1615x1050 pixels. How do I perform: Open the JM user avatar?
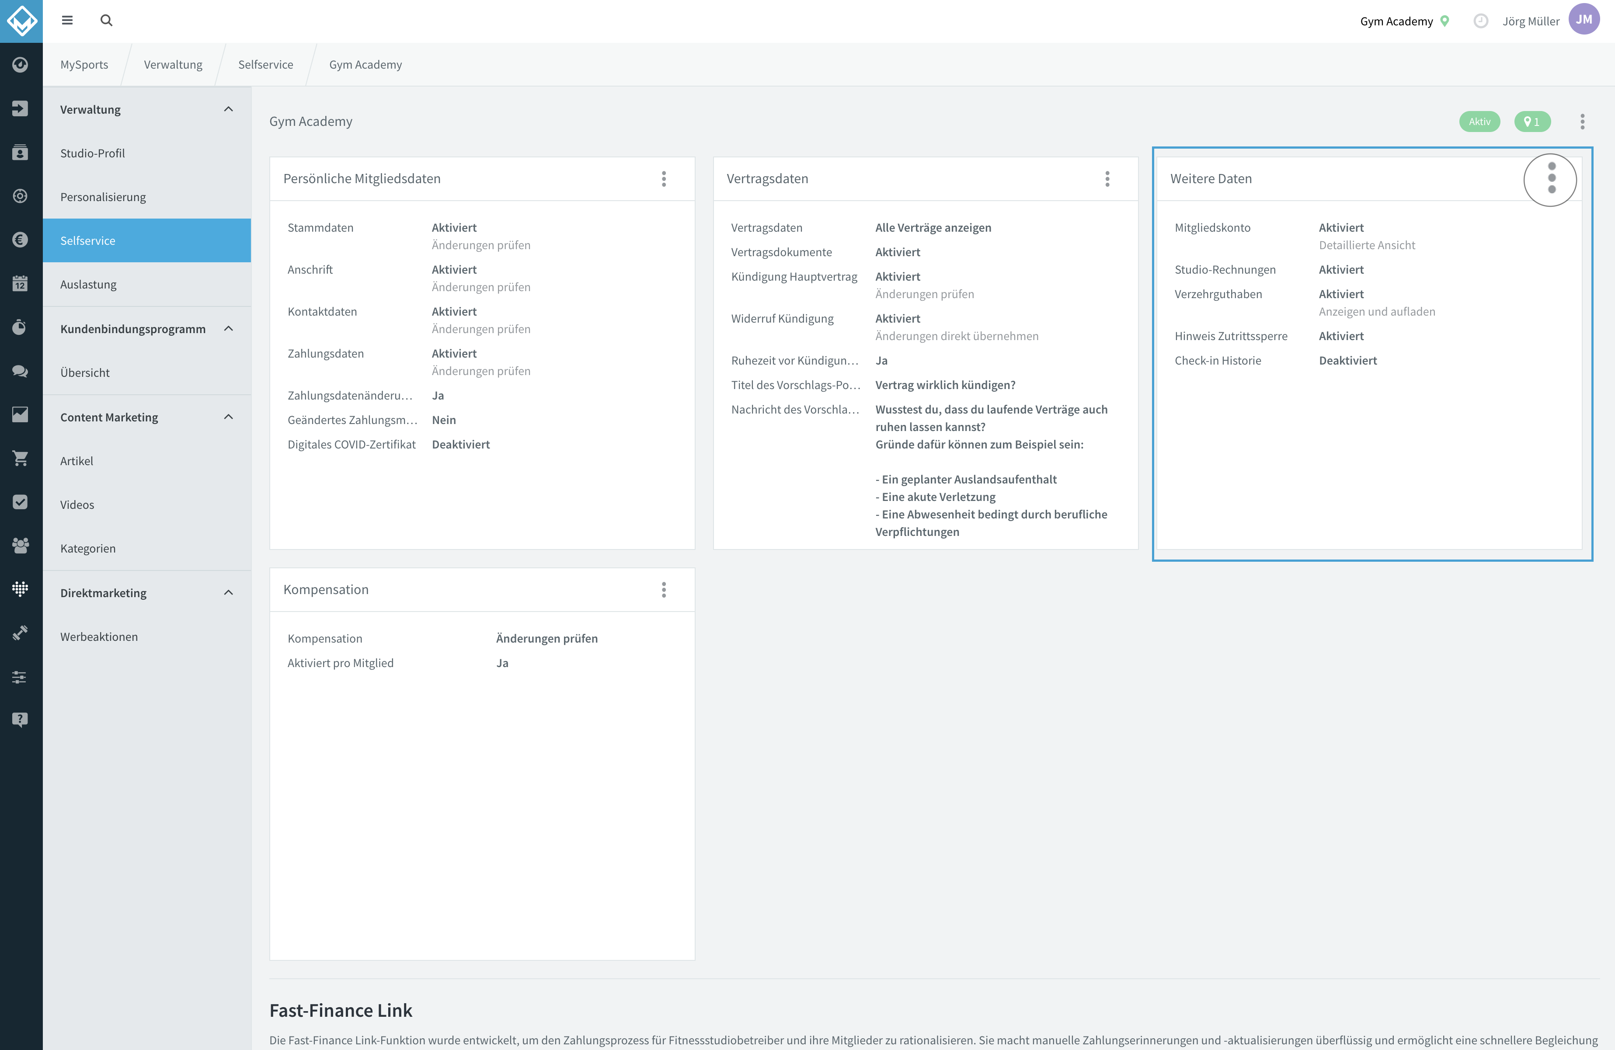pyautogui.click(x=1584, y=20)
